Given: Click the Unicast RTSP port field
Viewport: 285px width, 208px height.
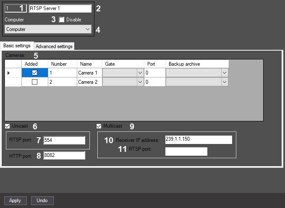Looking at the screenshot, I should coord(64,140).
